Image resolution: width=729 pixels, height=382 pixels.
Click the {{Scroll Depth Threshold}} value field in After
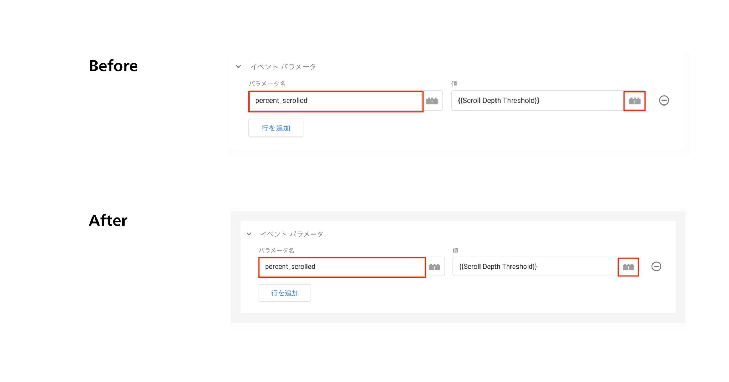(534, 267)
